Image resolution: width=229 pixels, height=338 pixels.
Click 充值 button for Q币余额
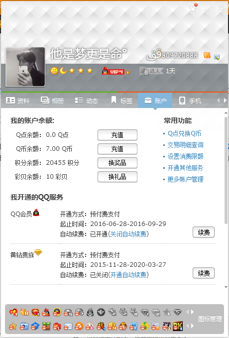pyautogui.click(x=117, y=149)
